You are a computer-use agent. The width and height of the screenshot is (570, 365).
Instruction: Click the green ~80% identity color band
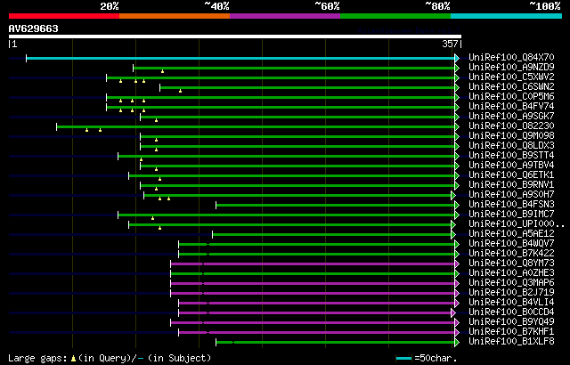pos(395,16)
